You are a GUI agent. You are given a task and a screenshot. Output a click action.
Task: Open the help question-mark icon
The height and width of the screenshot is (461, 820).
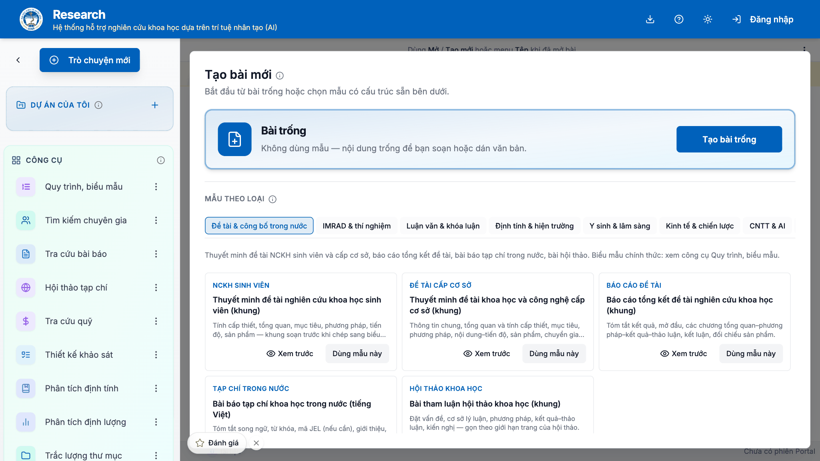(x=679, y=19)
